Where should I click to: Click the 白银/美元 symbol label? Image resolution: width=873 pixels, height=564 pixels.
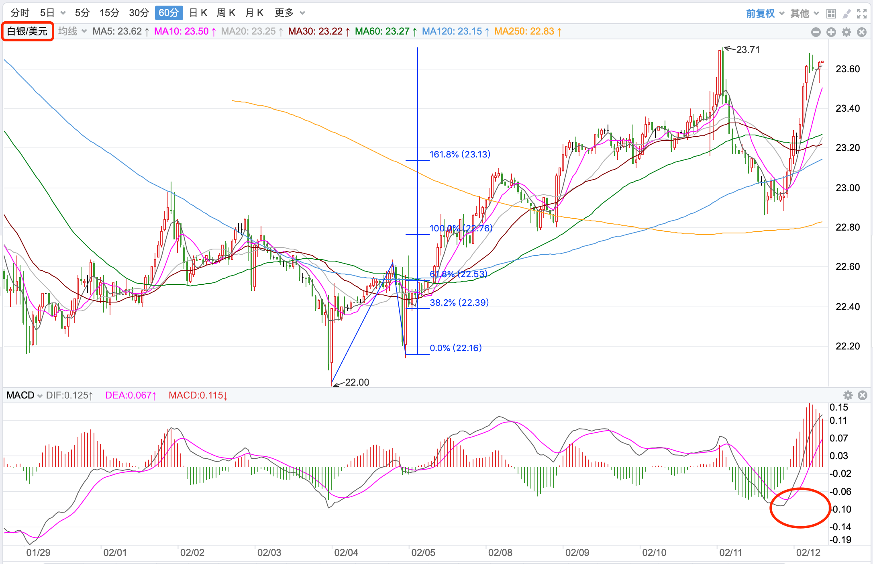tap(27, 31)
